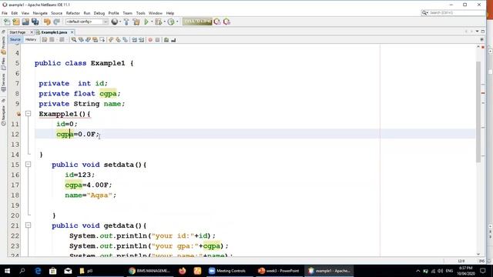Image resolution: width=493 pixels, height=277 pixels.
Task: Click the Save All toolbar icon
Action: 35,22
